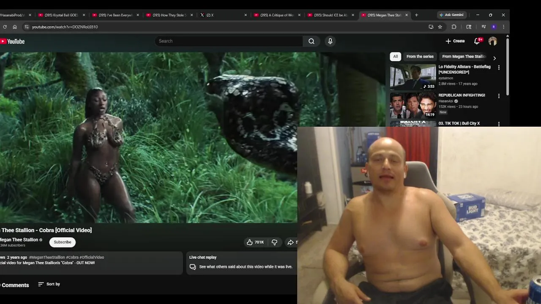This screenshot has height=304, width=541.
Task: Open Live chat replay panel
Action: (241, 262)
